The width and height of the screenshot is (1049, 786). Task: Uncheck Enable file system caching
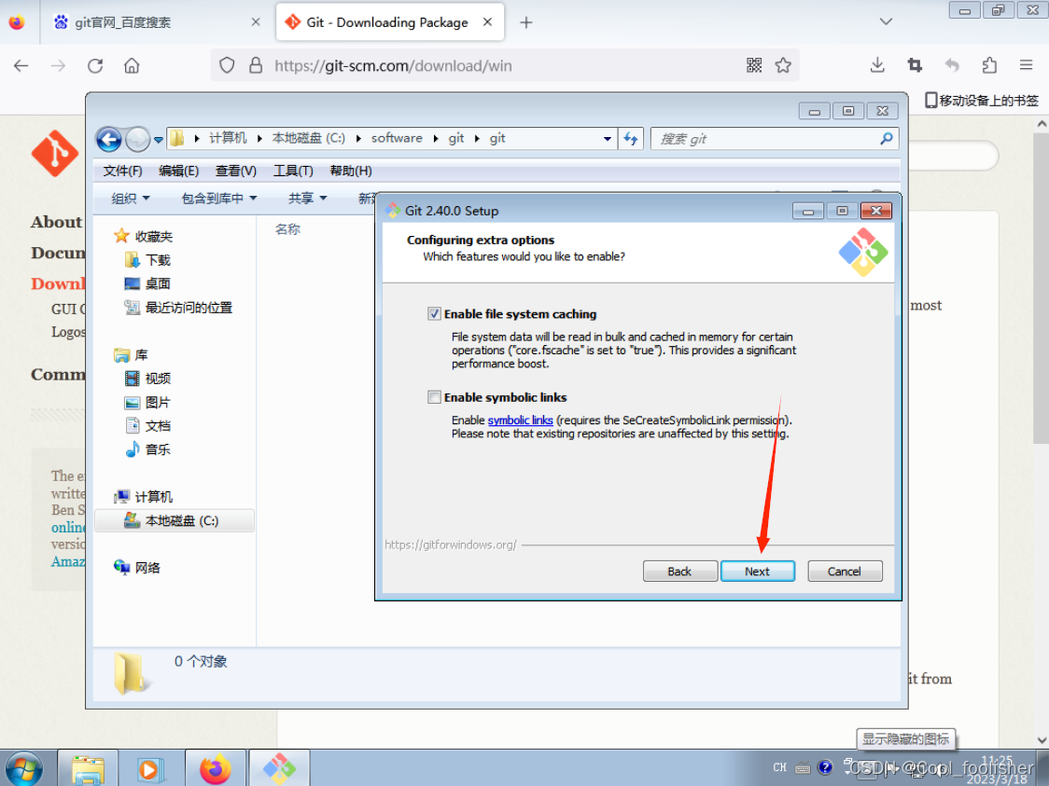click(x=434, y=314)
